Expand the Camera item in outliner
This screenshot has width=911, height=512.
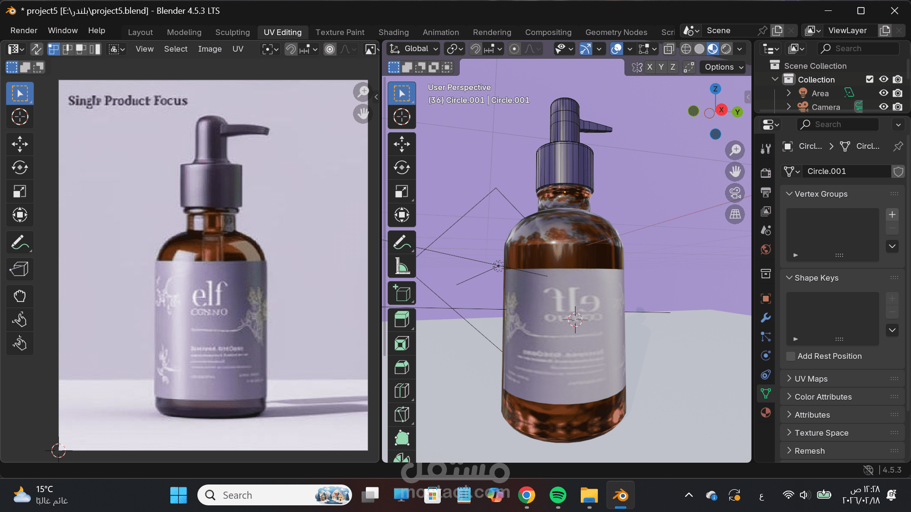pyautogui.click(x=789, y=107)
